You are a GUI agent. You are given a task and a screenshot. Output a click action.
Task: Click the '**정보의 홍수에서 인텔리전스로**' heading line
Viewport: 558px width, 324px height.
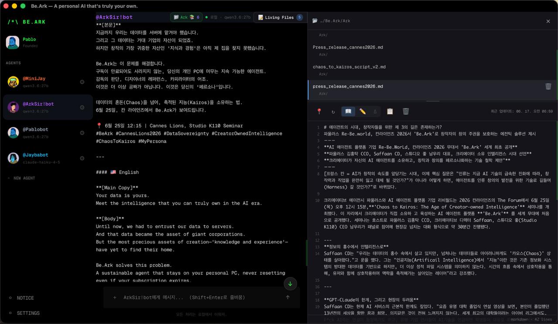[356, 246]
